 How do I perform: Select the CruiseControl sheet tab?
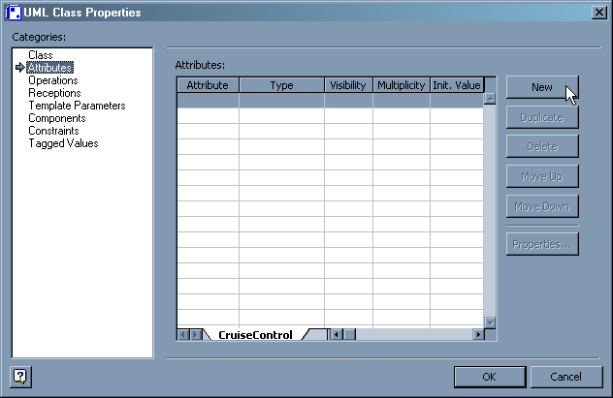click(255, 335)
